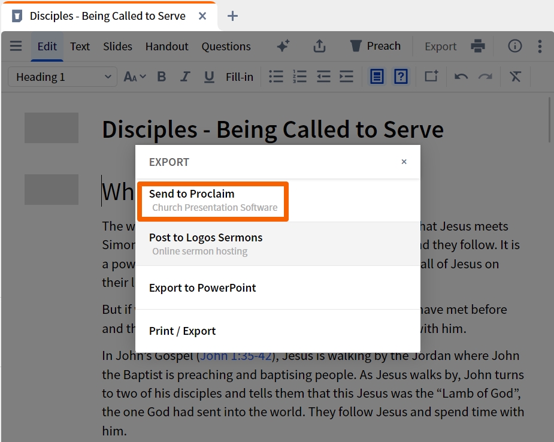
Task: Click the add slide icon
Action: (431, 76)
